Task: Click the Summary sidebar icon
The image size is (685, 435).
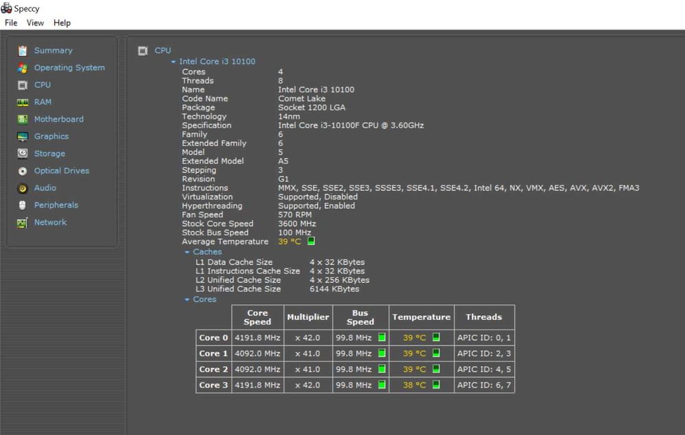Action: (x=23, y=51)
